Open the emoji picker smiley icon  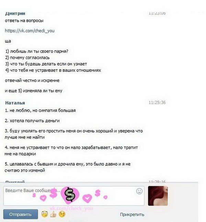[x=139, y=191]
